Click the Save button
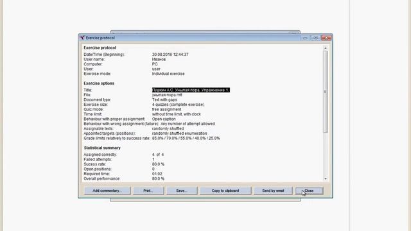Screen dimensions: 411x231 [x=182, y=191]
